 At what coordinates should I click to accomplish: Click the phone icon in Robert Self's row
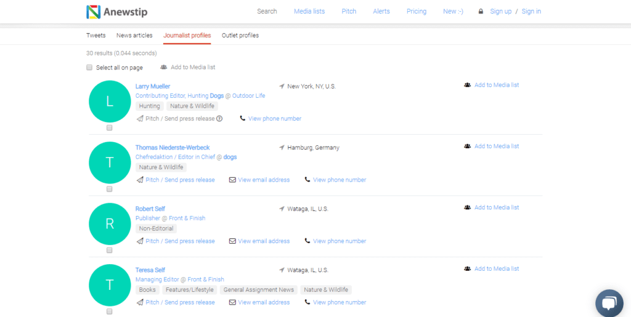[307, 241]
